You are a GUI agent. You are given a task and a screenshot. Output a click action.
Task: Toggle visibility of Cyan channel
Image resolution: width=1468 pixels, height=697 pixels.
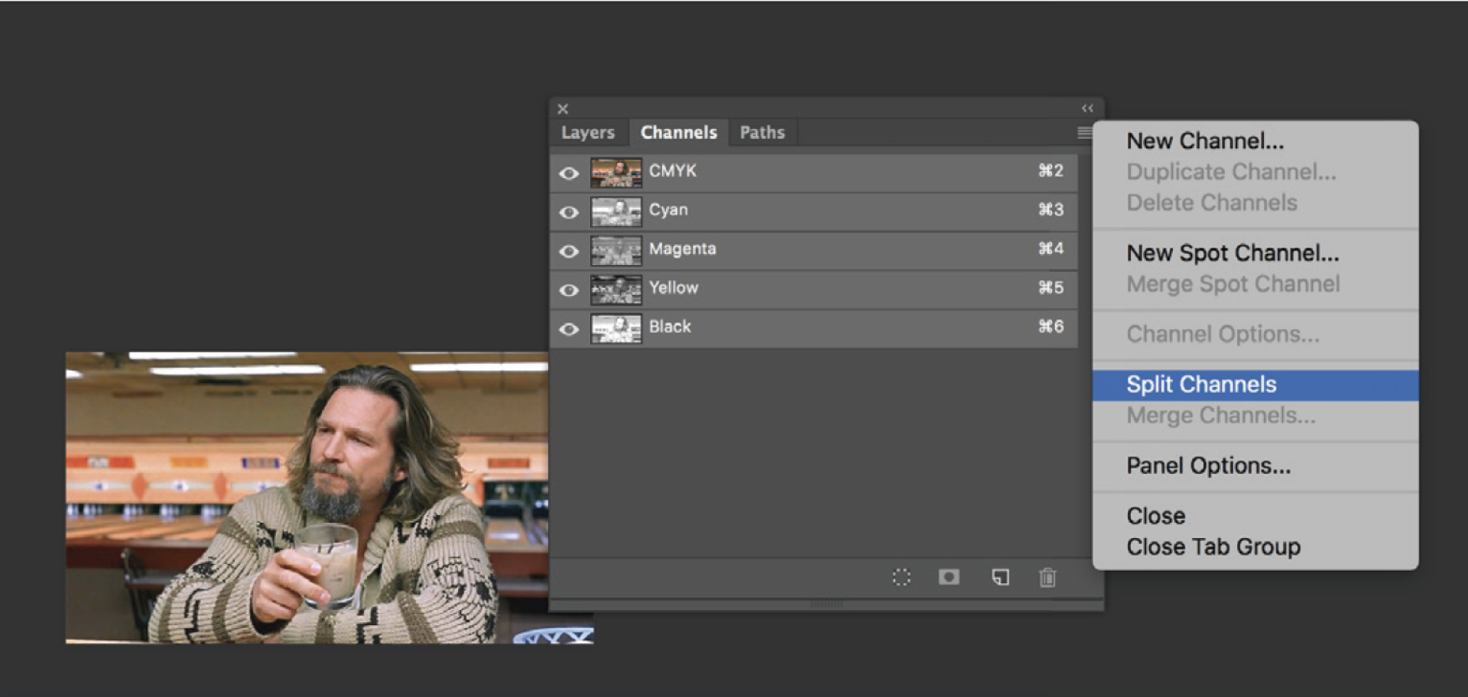pos(569,212)
